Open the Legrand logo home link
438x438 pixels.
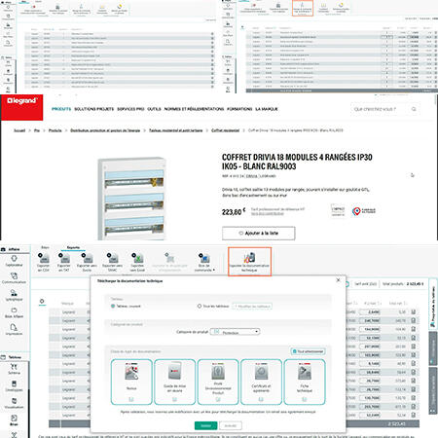pyautogui.click(x=21, y=107)
